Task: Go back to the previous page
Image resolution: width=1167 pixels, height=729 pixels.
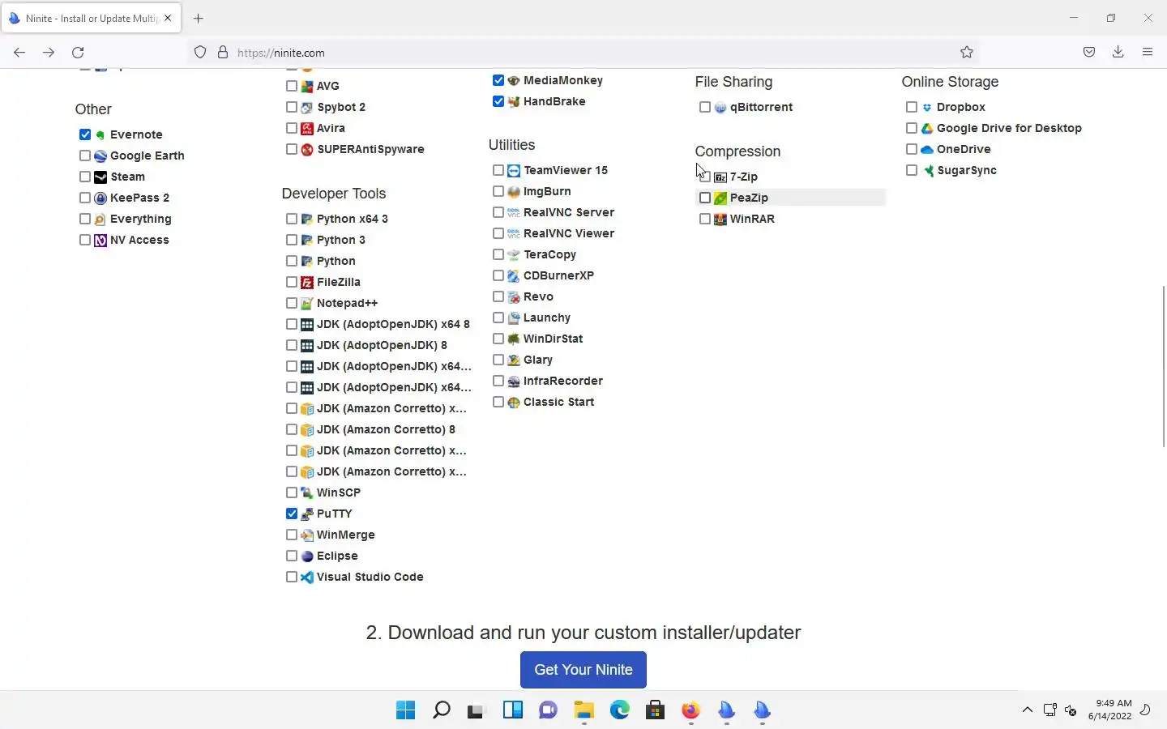Action: tap(19, 52)
